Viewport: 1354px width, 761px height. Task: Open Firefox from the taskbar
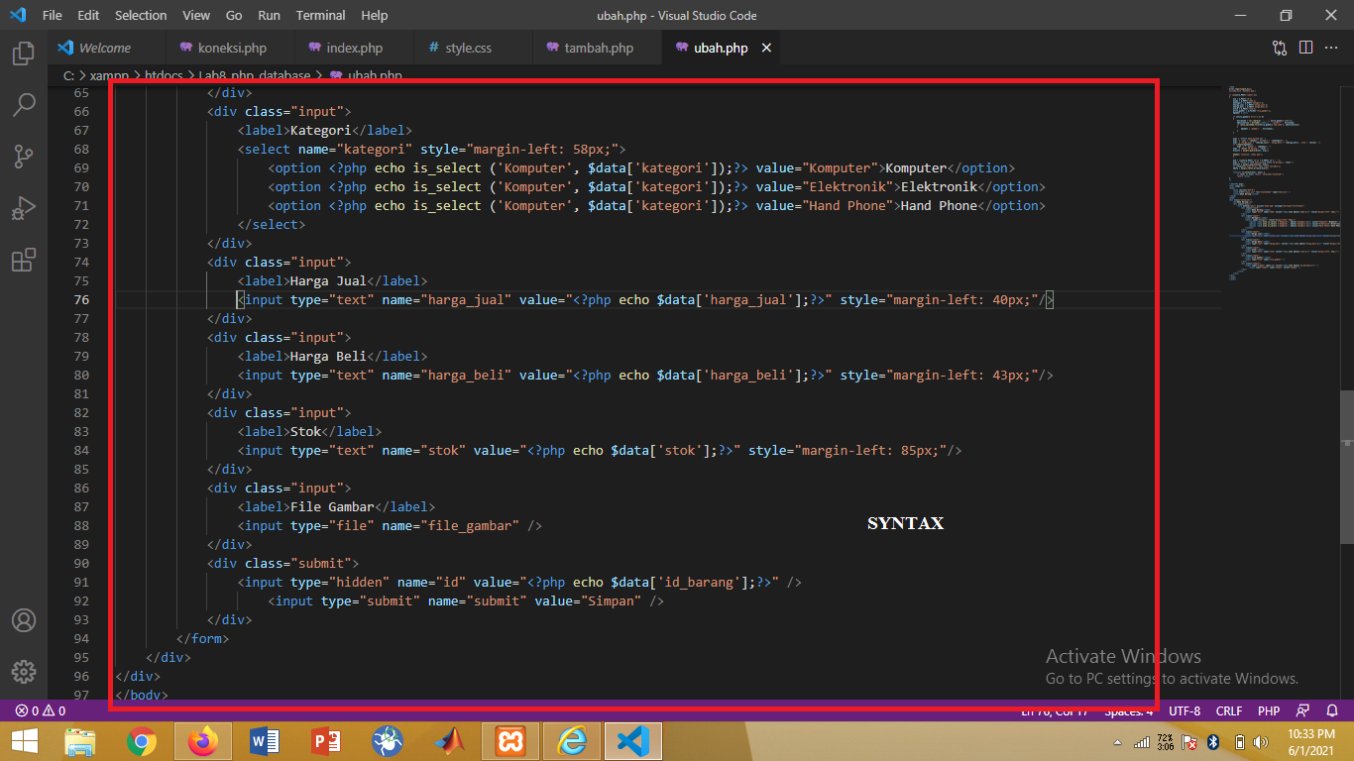click(x=202, y=740)
